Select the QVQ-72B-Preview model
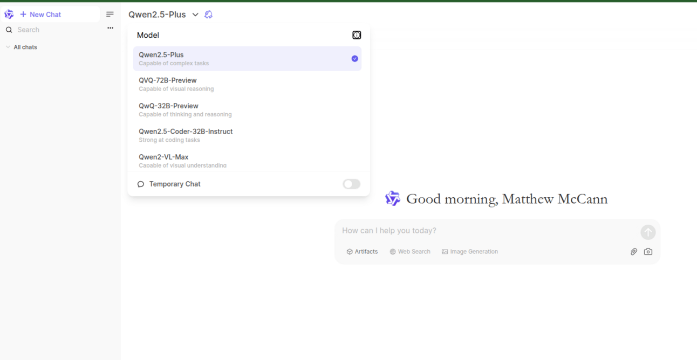697x360 pixels. tap(247, 84)
